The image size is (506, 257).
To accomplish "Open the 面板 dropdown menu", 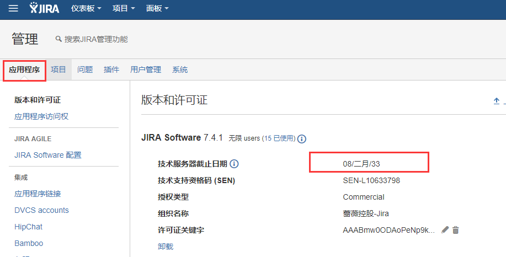I will point(157,8).
